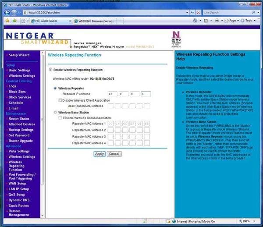The height and width of the screenshot is (227, 263).
Task: Click the browser Back arrow button
Action: tap(7, 12)
